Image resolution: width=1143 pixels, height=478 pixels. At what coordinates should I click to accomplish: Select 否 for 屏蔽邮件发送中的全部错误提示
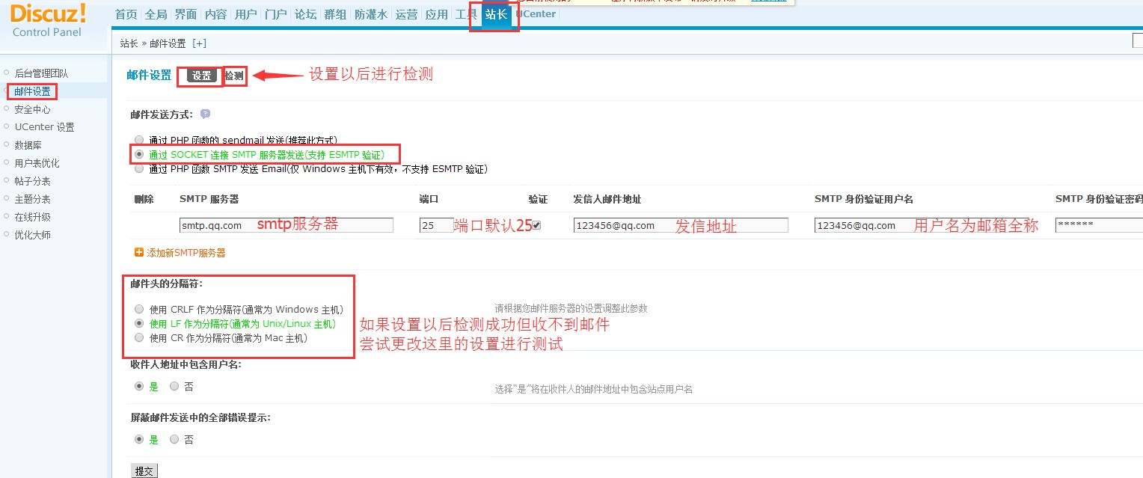point(174,440)
